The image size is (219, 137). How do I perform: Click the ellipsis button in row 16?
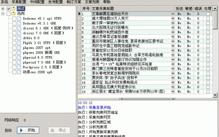coord(173,82)
